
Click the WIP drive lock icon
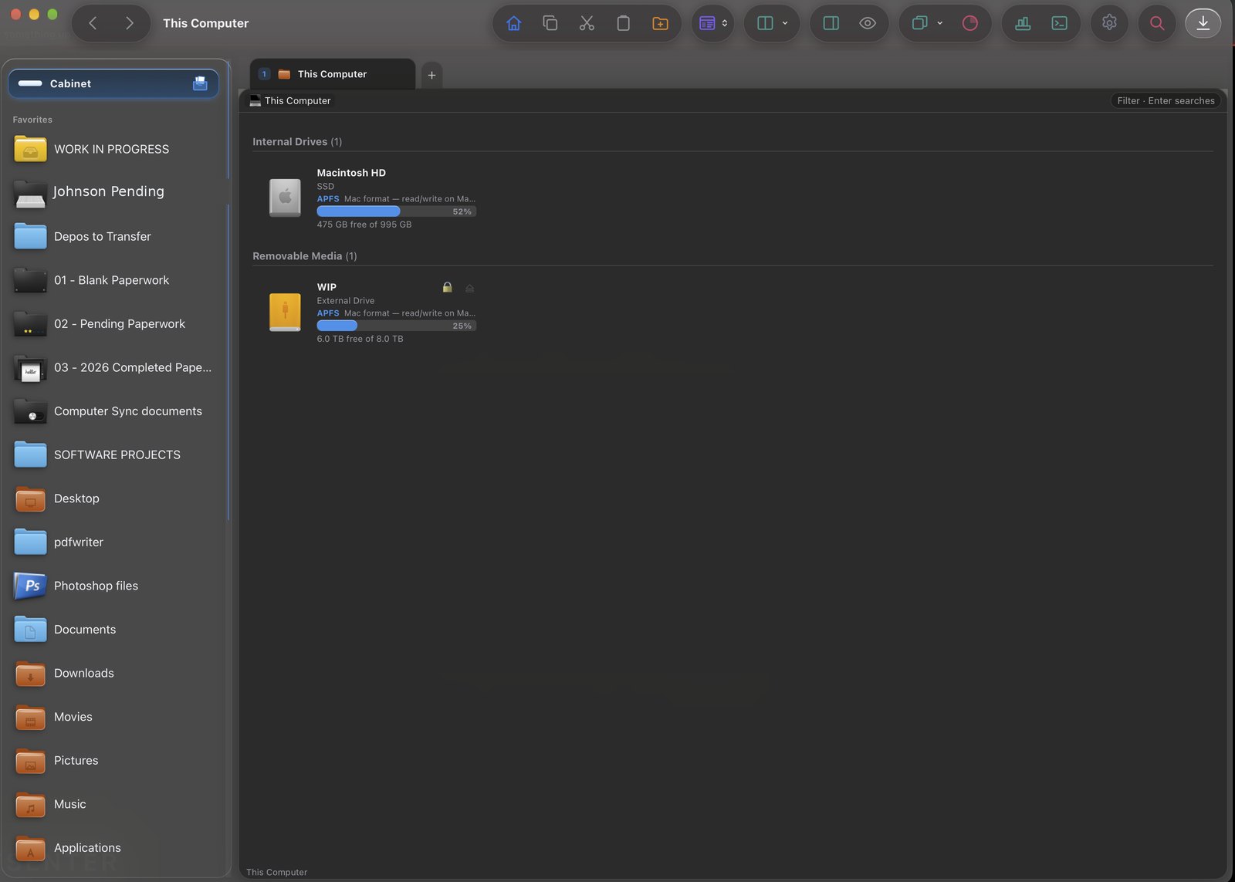[x=447, y=287]
